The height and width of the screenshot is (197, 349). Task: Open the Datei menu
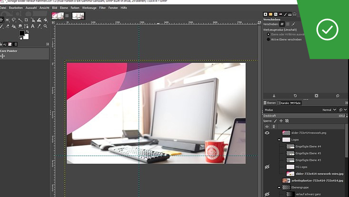(3, 8)
